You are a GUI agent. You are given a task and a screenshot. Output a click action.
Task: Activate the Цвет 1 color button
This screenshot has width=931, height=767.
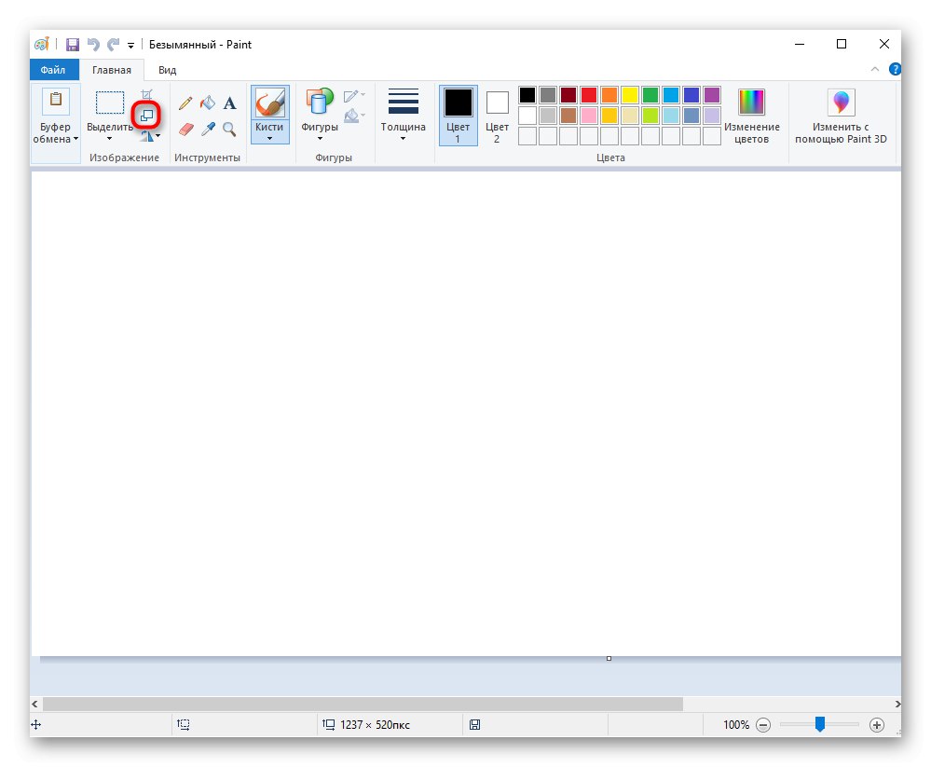[458, 116]
